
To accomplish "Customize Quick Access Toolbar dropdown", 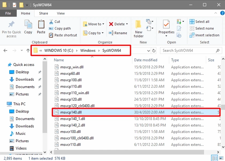I will click(27, 5).
